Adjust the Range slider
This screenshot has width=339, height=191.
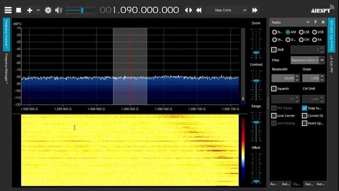point(256,122)
